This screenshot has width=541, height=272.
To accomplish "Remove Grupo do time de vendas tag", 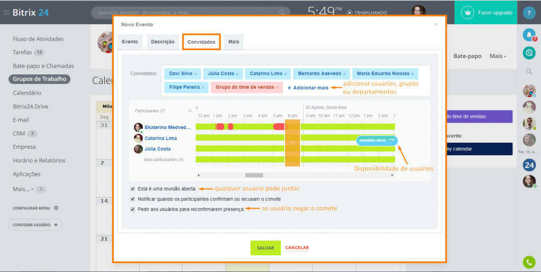I will (x=278, y=88).
